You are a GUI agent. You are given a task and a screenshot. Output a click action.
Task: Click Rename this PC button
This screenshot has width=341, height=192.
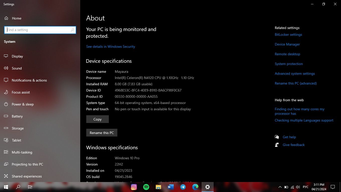102,133
